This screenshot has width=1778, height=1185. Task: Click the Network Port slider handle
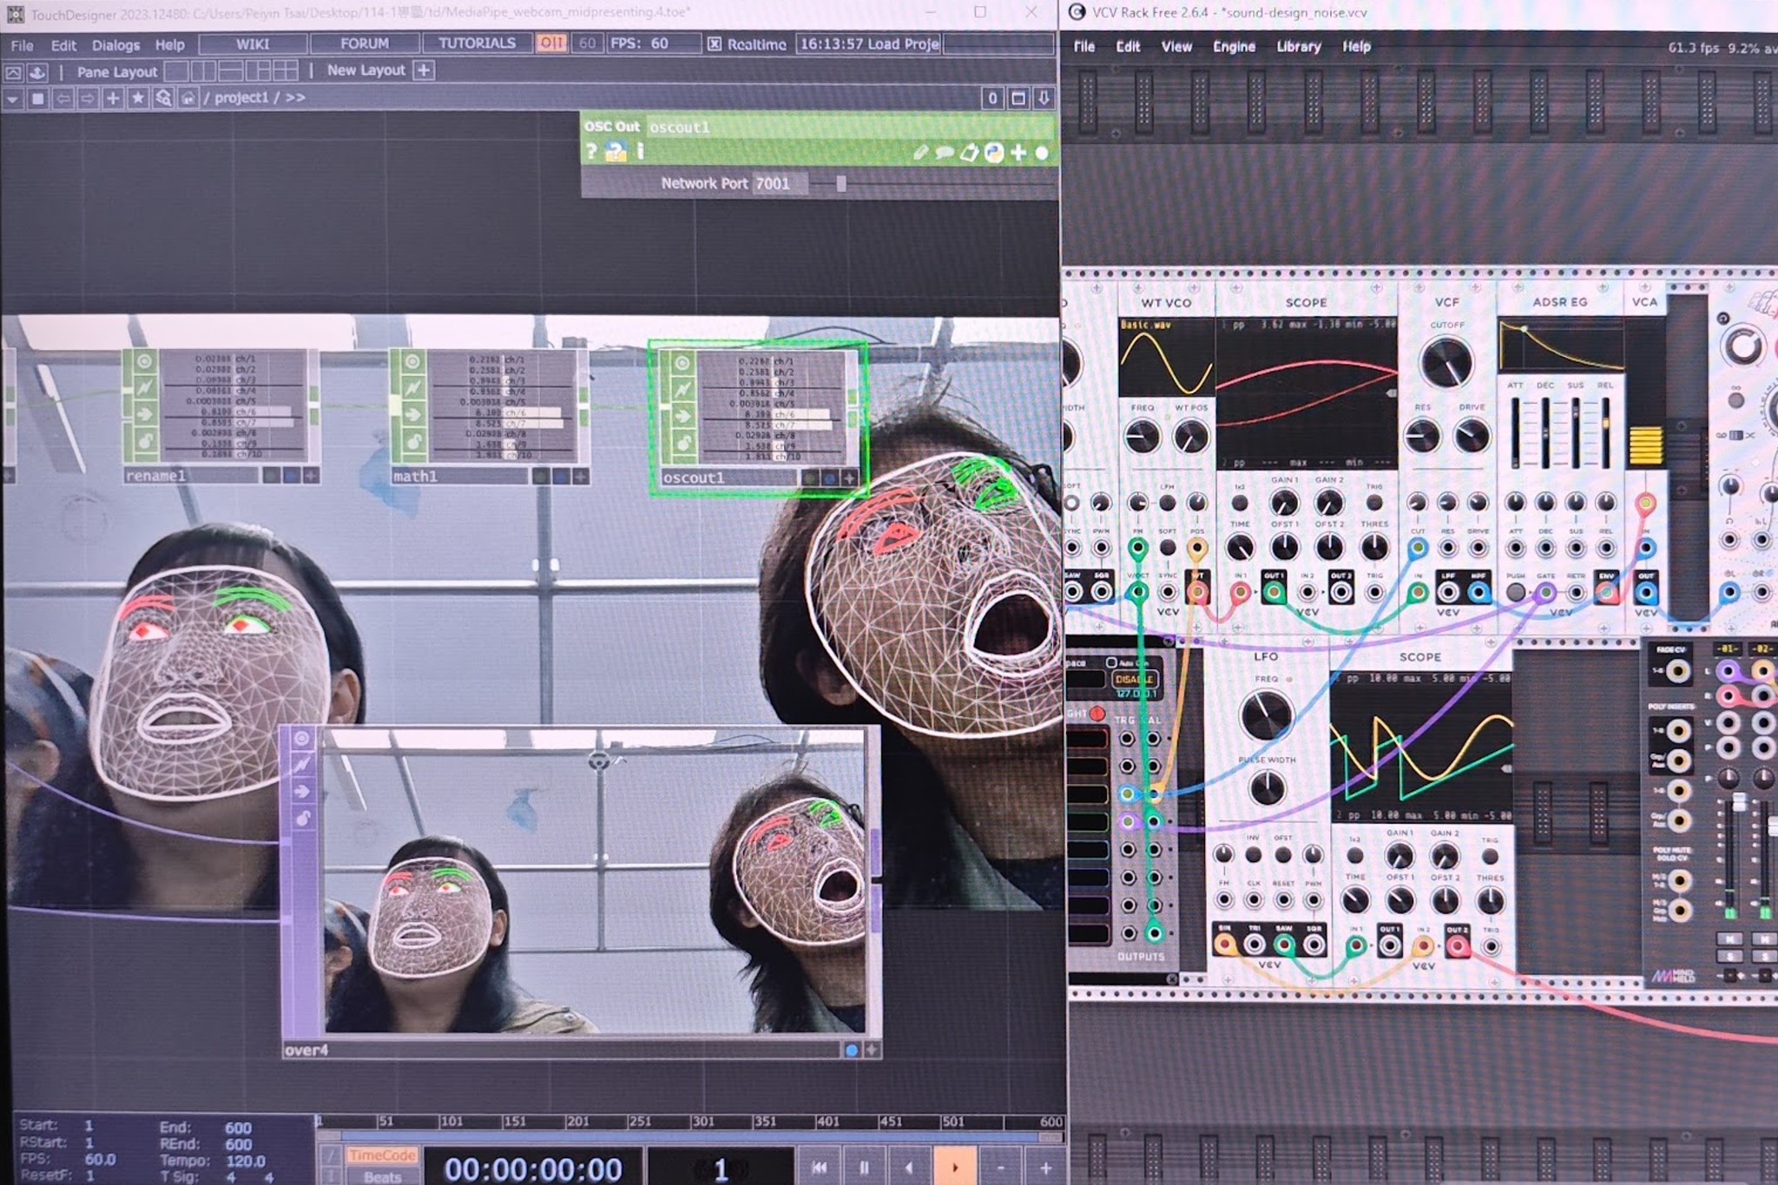click(840, 184)
